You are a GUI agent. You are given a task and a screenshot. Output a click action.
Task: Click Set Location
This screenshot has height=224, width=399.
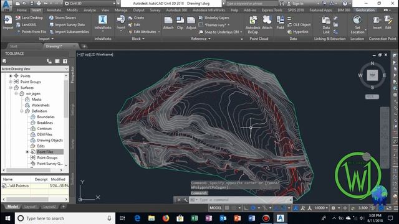(x=357, y=24)
